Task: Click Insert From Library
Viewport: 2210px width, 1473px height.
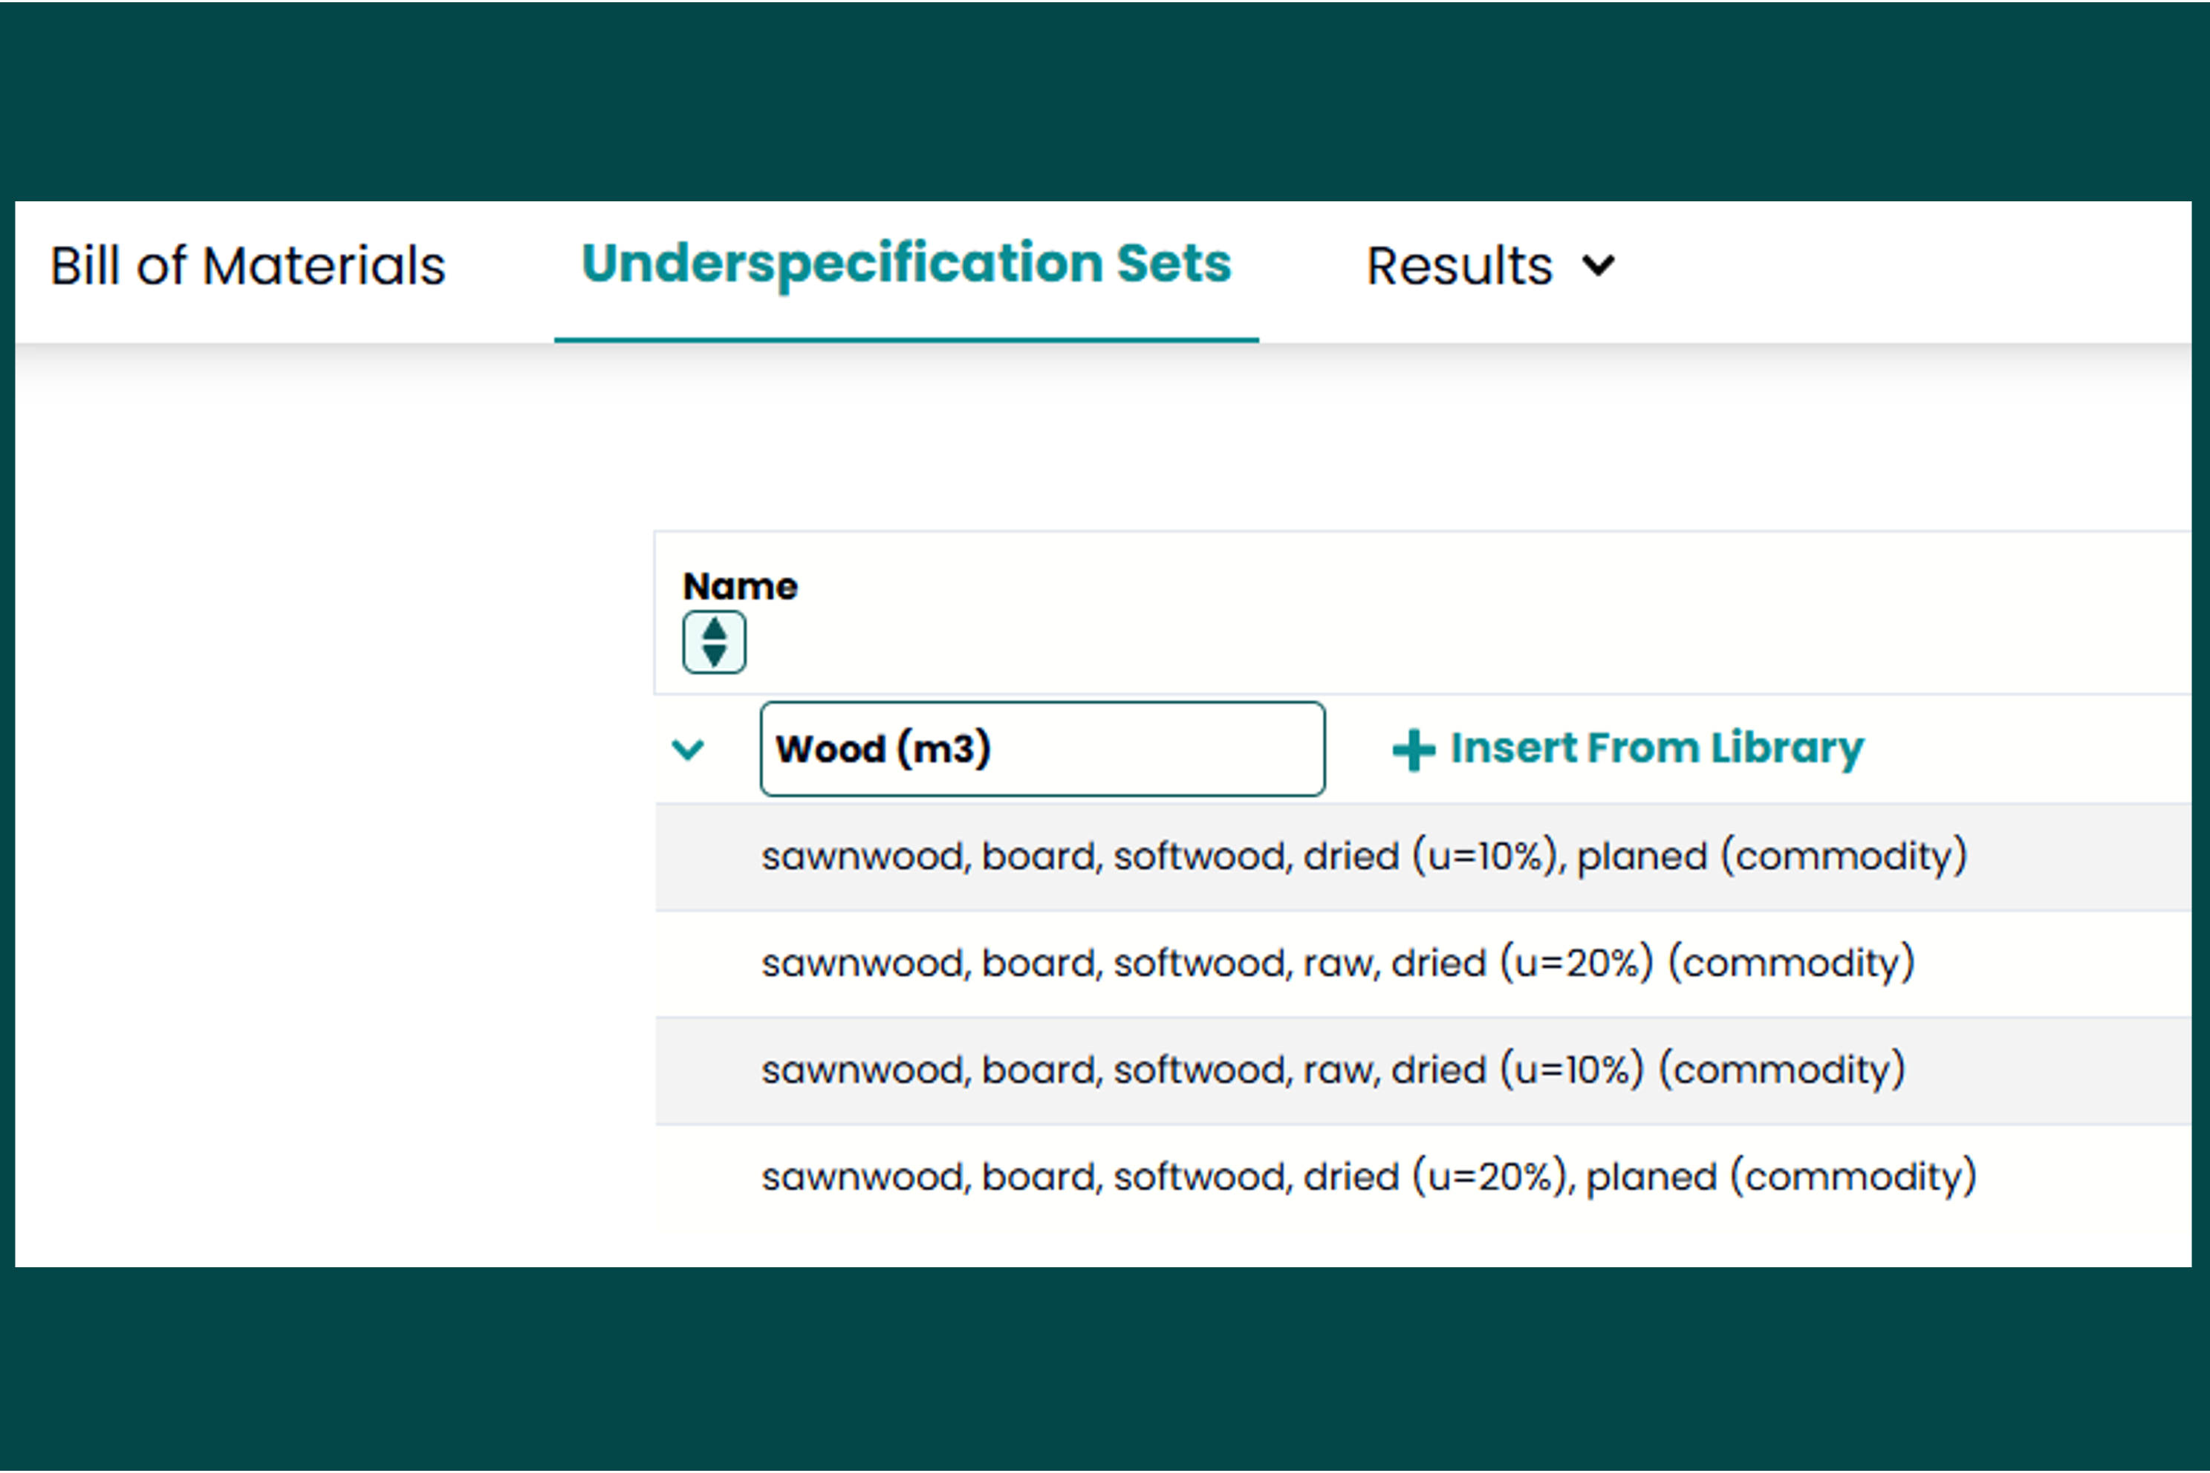Action: (x=1628, y=749)
